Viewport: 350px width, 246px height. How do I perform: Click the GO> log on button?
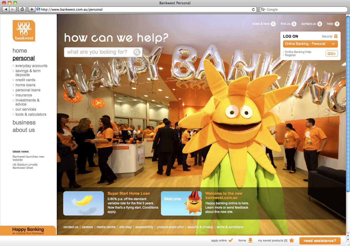332,53
